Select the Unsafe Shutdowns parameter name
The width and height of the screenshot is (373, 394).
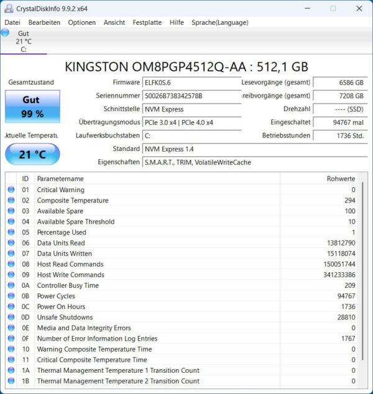pos(65,317)
